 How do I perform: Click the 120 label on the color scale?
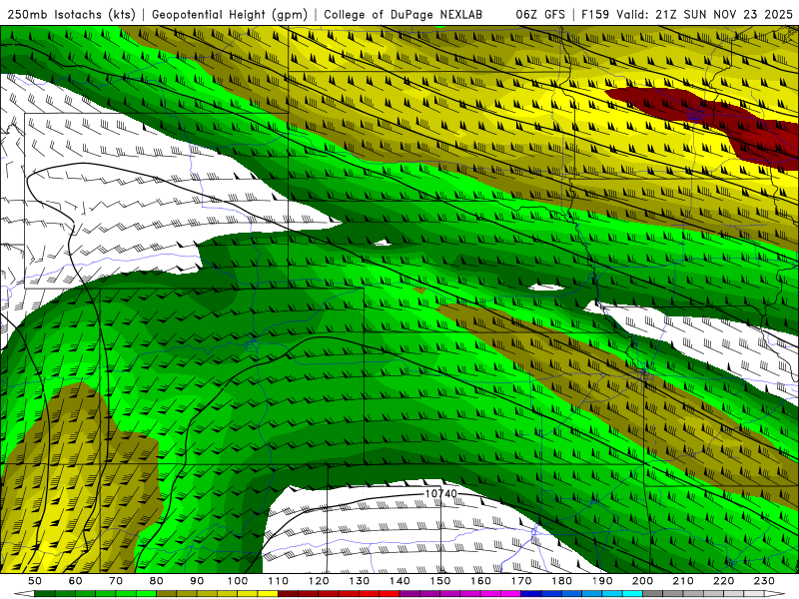point(319,581)
